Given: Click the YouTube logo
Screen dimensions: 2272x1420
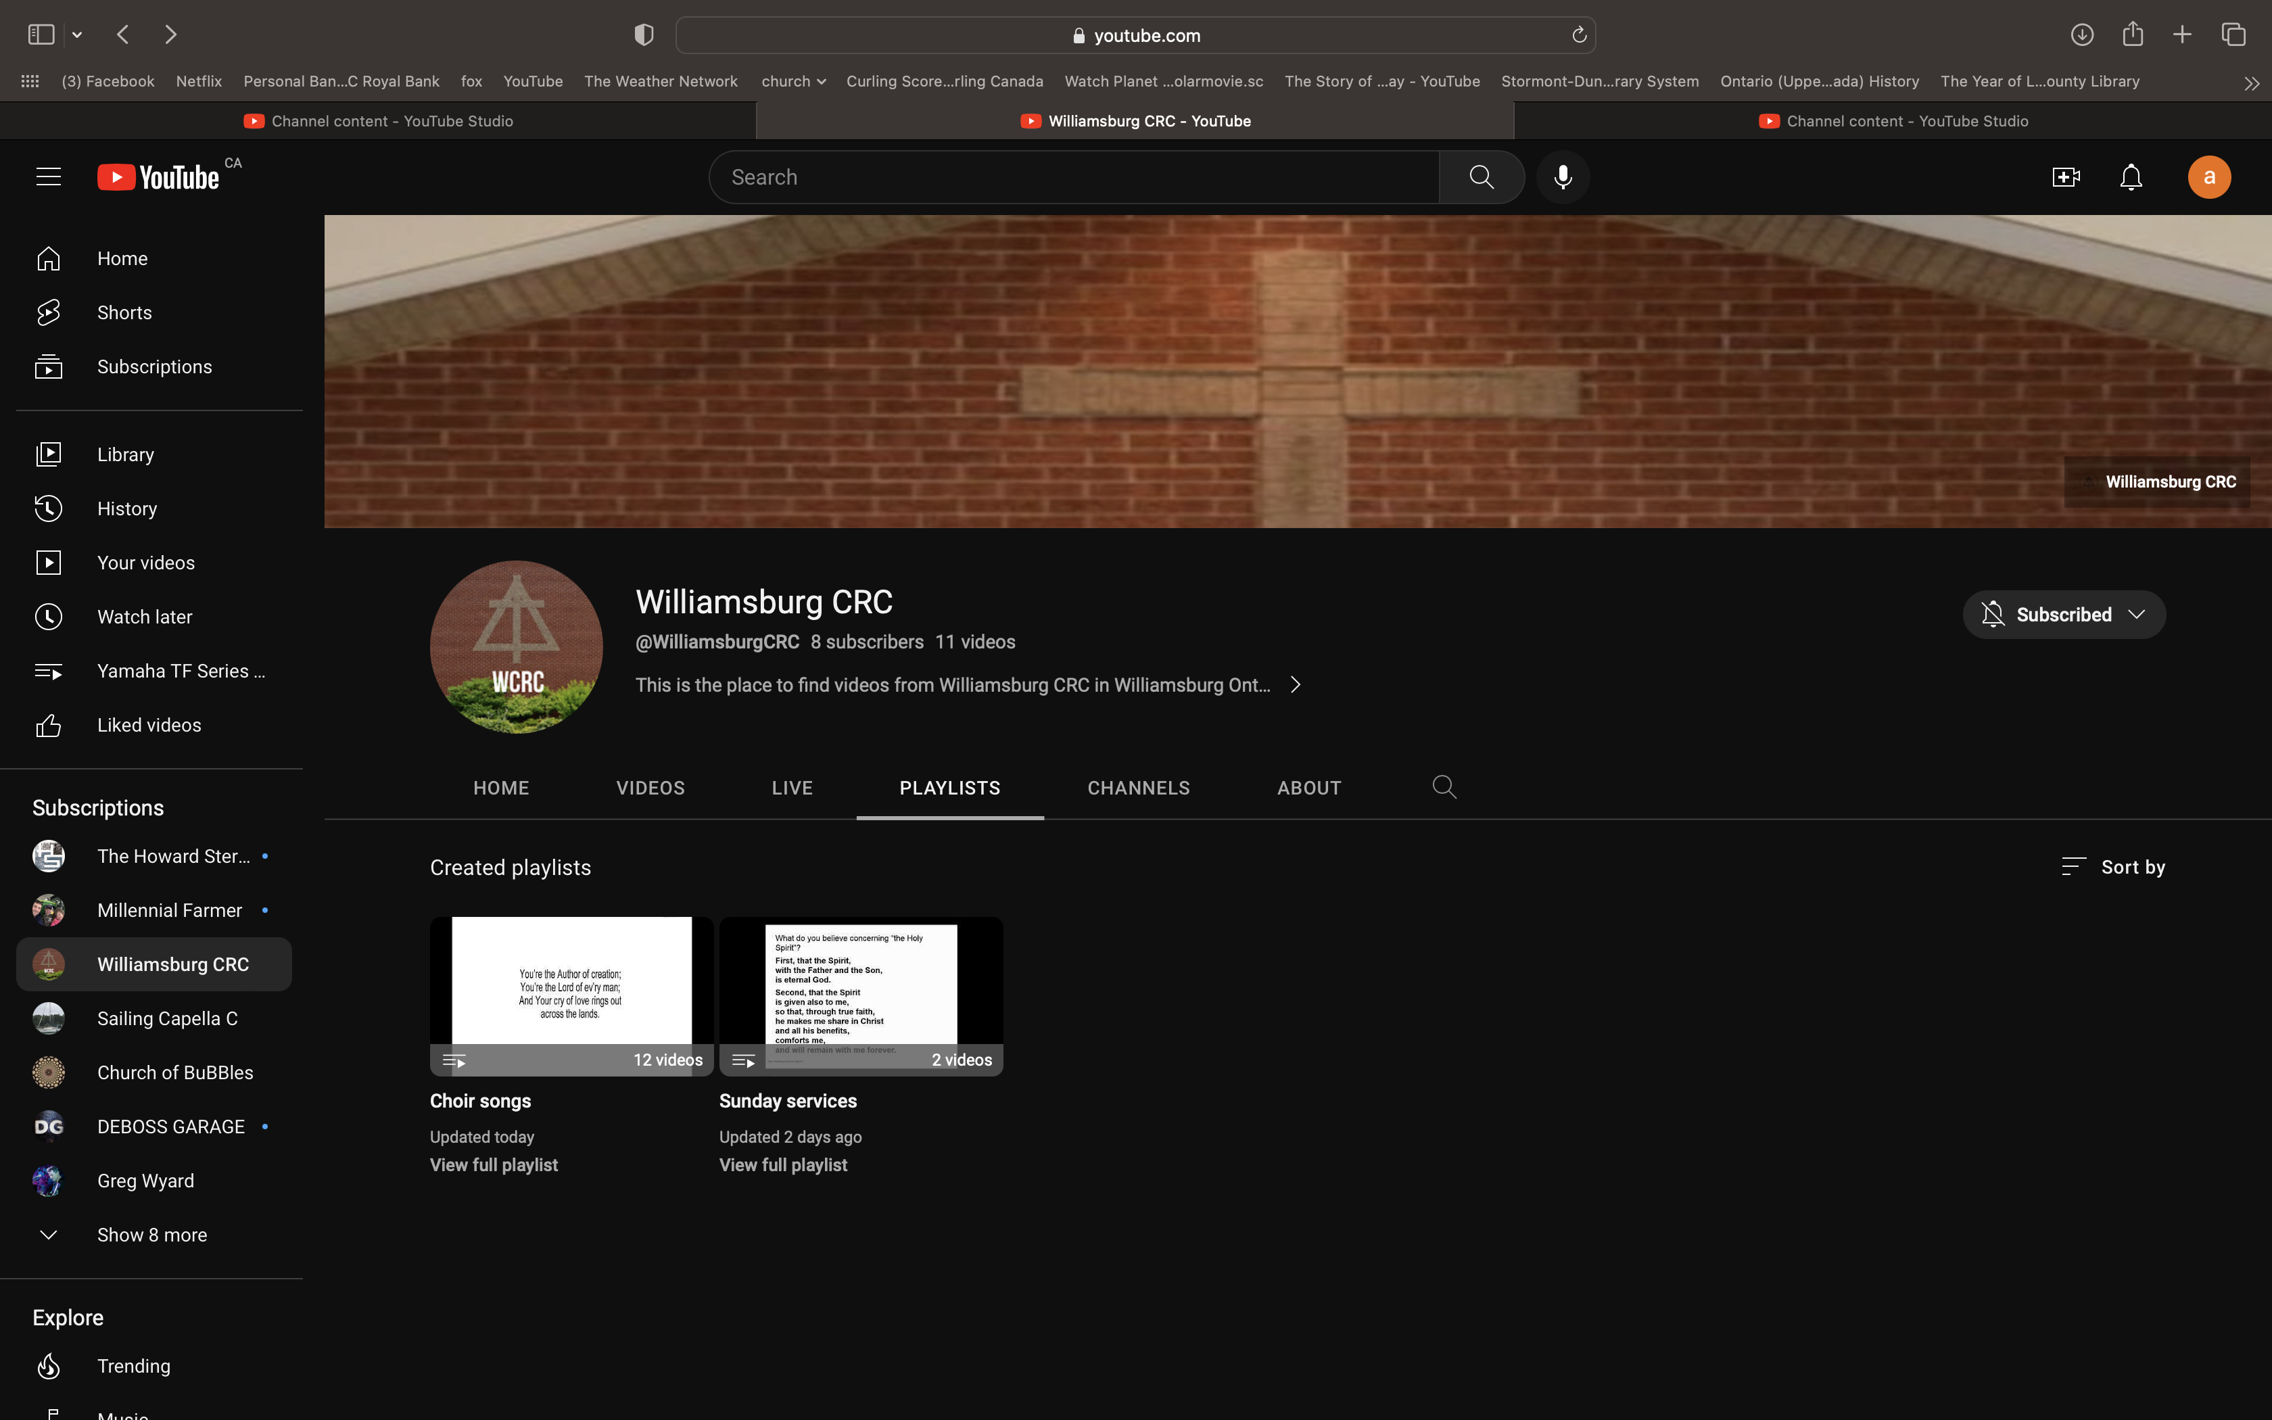Looking at the screenshot, I should pyautogui.click(x=158, y=176).
